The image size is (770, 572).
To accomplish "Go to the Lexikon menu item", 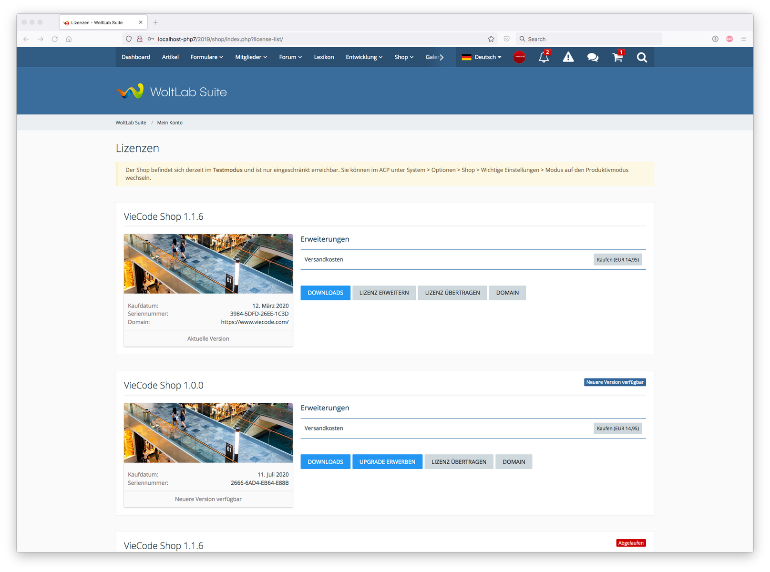I will (324, 57).
